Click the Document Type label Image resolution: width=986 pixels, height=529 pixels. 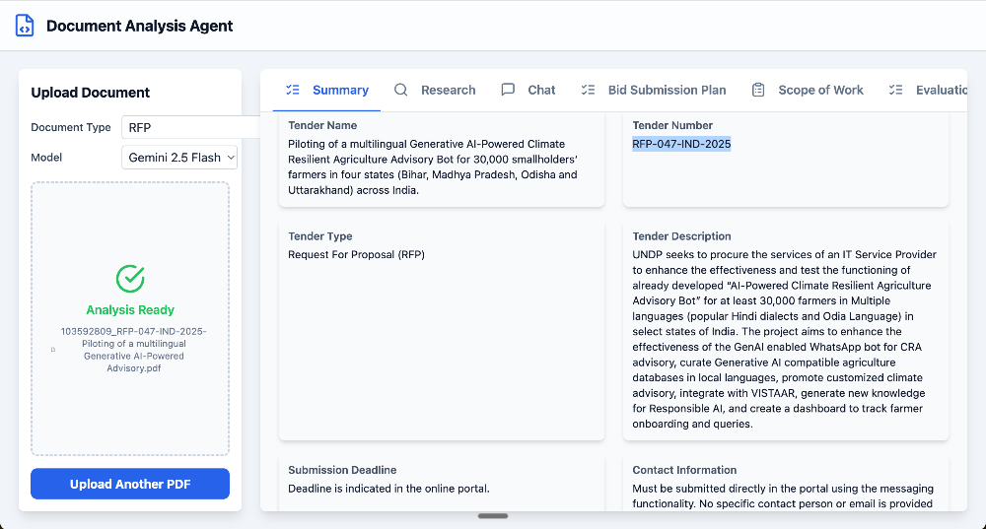tap(71, 127)
